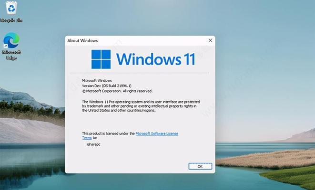Select the Microsoft Edge desktop shortcut

[x=11, y=46]
